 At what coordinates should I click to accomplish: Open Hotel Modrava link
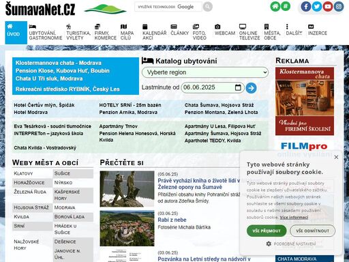[x=31, y=113]
